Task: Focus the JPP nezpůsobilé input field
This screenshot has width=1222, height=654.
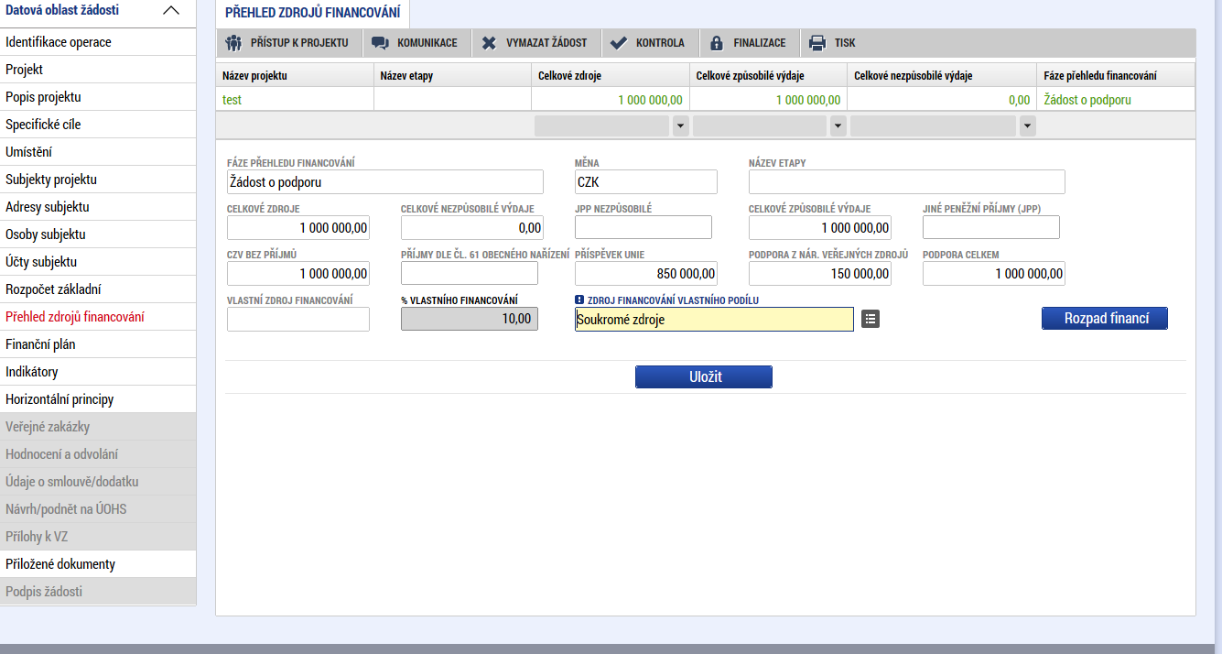Action: pyautogui.click(x=643, y=227)
